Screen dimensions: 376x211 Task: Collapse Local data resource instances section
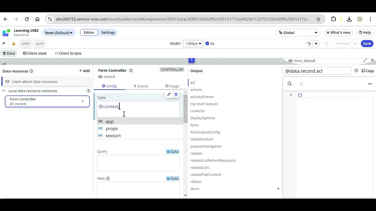(4, 91)
